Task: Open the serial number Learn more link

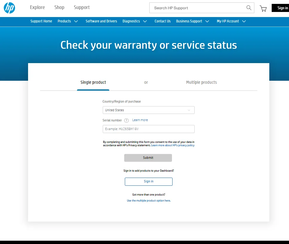Action: click(140, 120)
